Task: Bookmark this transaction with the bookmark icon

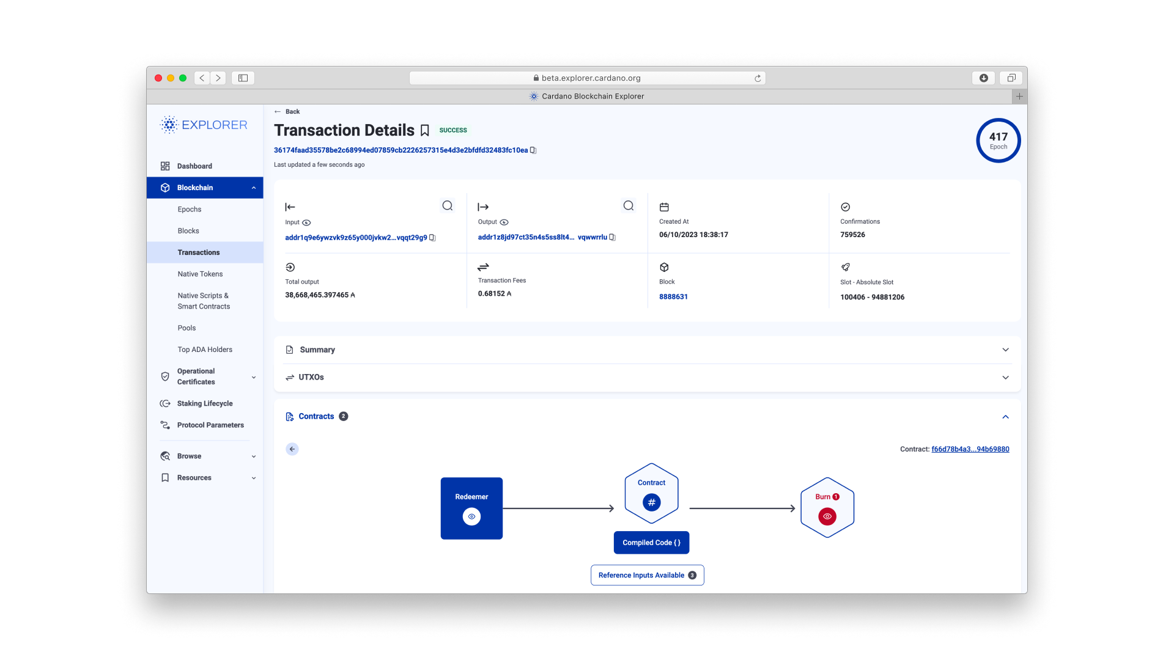Action: point(425,131)
